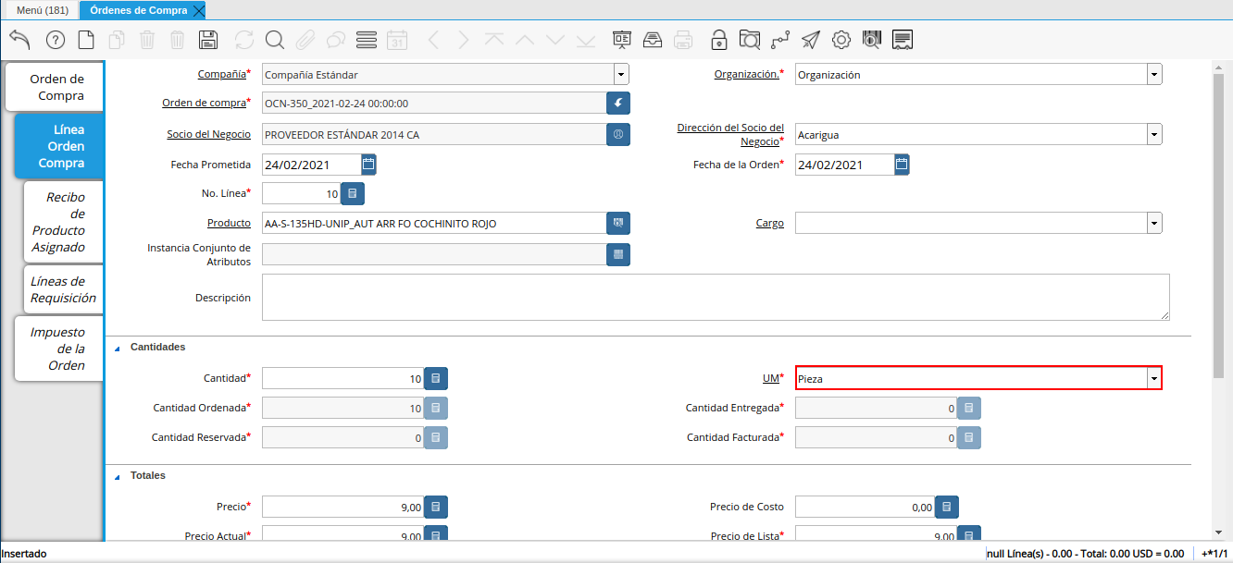Click the Socio del Negocio label link

(208, 134)
